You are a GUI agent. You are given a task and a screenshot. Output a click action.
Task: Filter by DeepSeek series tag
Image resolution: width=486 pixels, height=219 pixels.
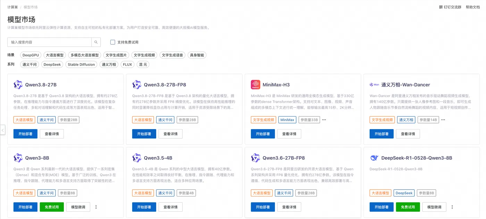(x=52, y=65)
